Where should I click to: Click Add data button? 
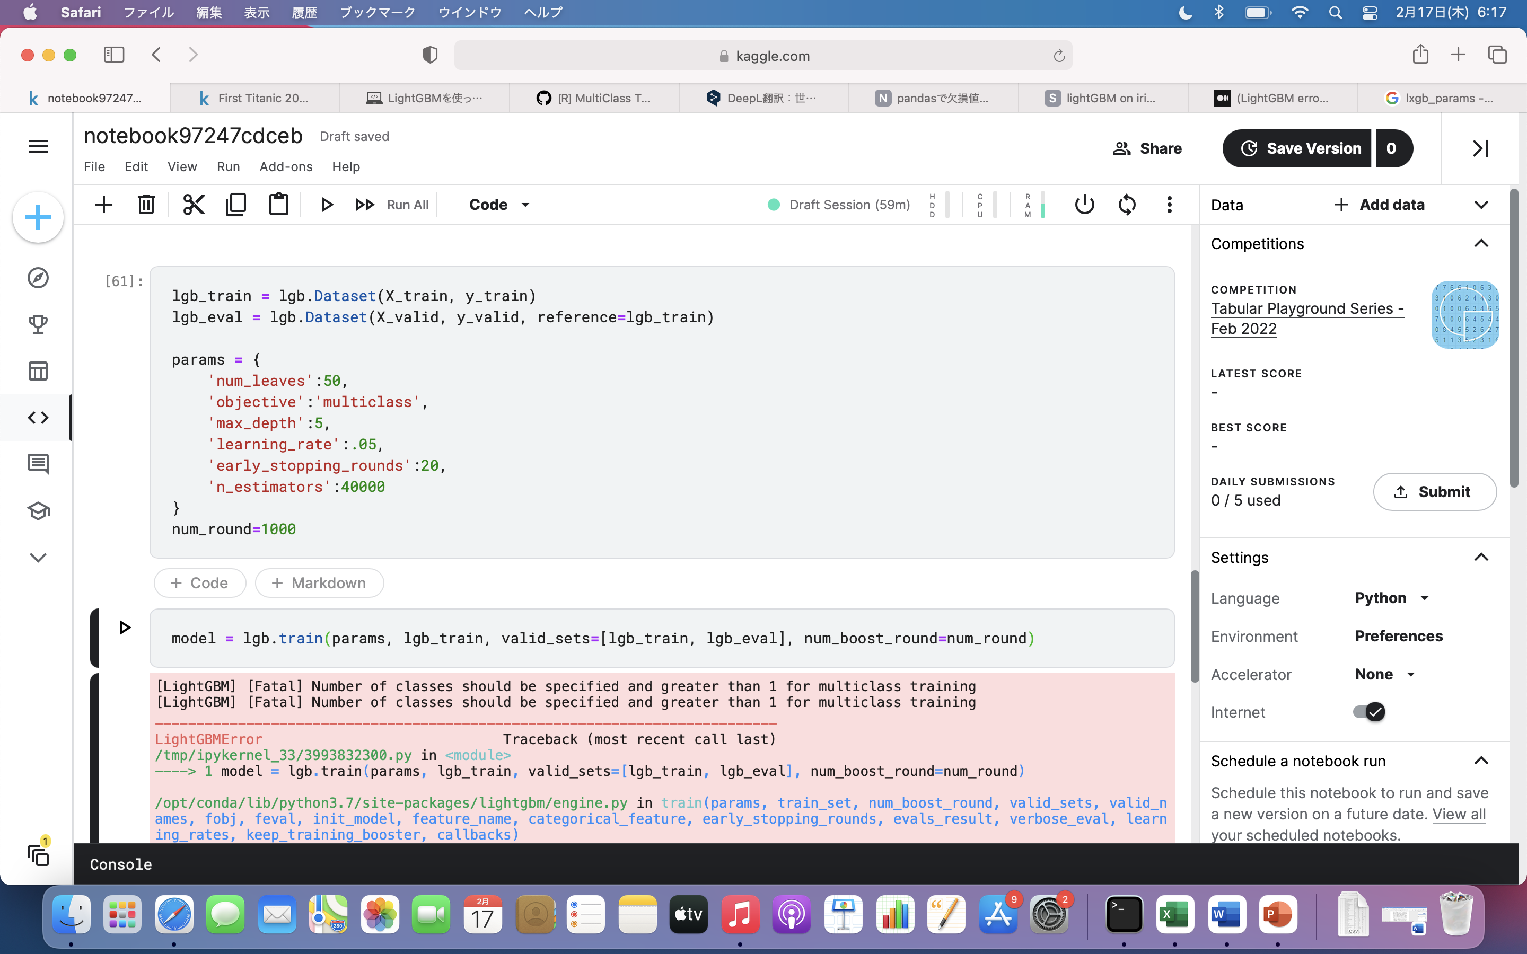(x=1380, y=205)
